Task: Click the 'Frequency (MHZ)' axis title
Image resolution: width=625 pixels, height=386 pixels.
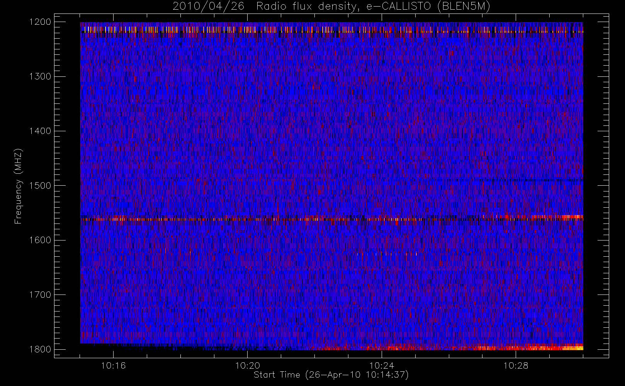Action: [18, 186]
